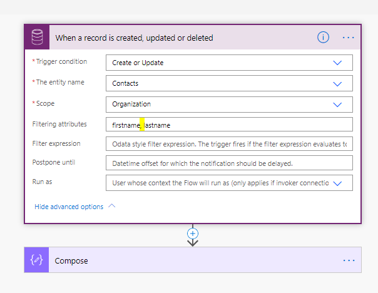The height and width of the screenshot is (293, 378).
Task: Collapse using the Hide advanced options link
Action: coord(69,207)
